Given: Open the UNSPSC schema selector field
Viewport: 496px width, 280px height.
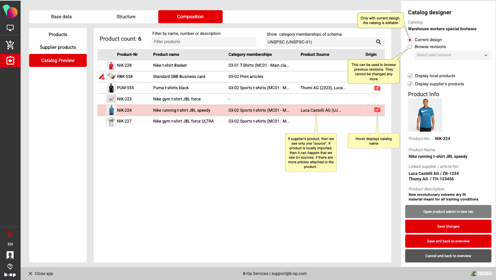Looking at the screenshot, I should pos(319,42).
